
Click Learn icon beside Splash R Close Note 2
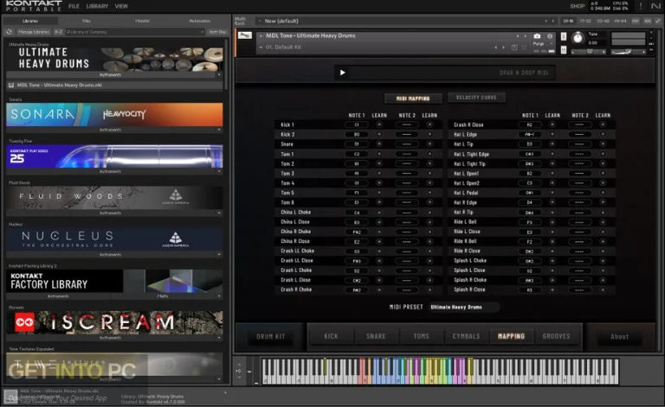point(603,289)
